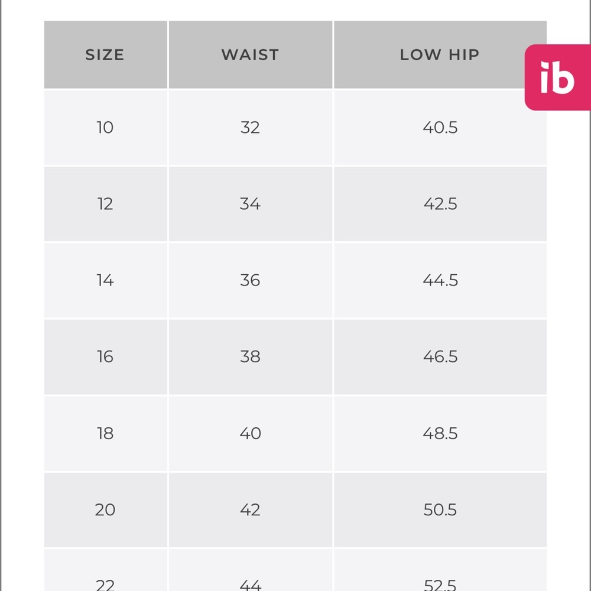Select the WAIST column header

tap(250, 54)
